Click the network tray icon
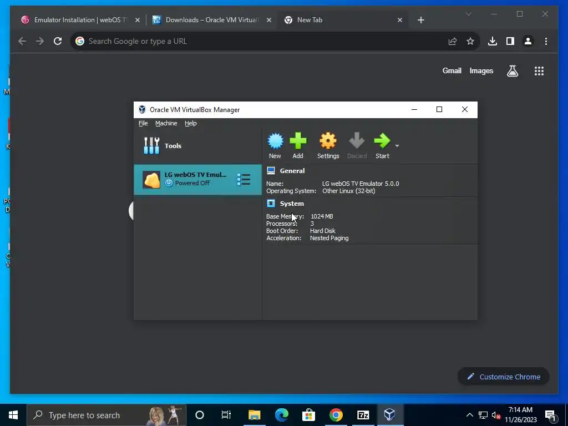568x426 pixels. [483, 415]
